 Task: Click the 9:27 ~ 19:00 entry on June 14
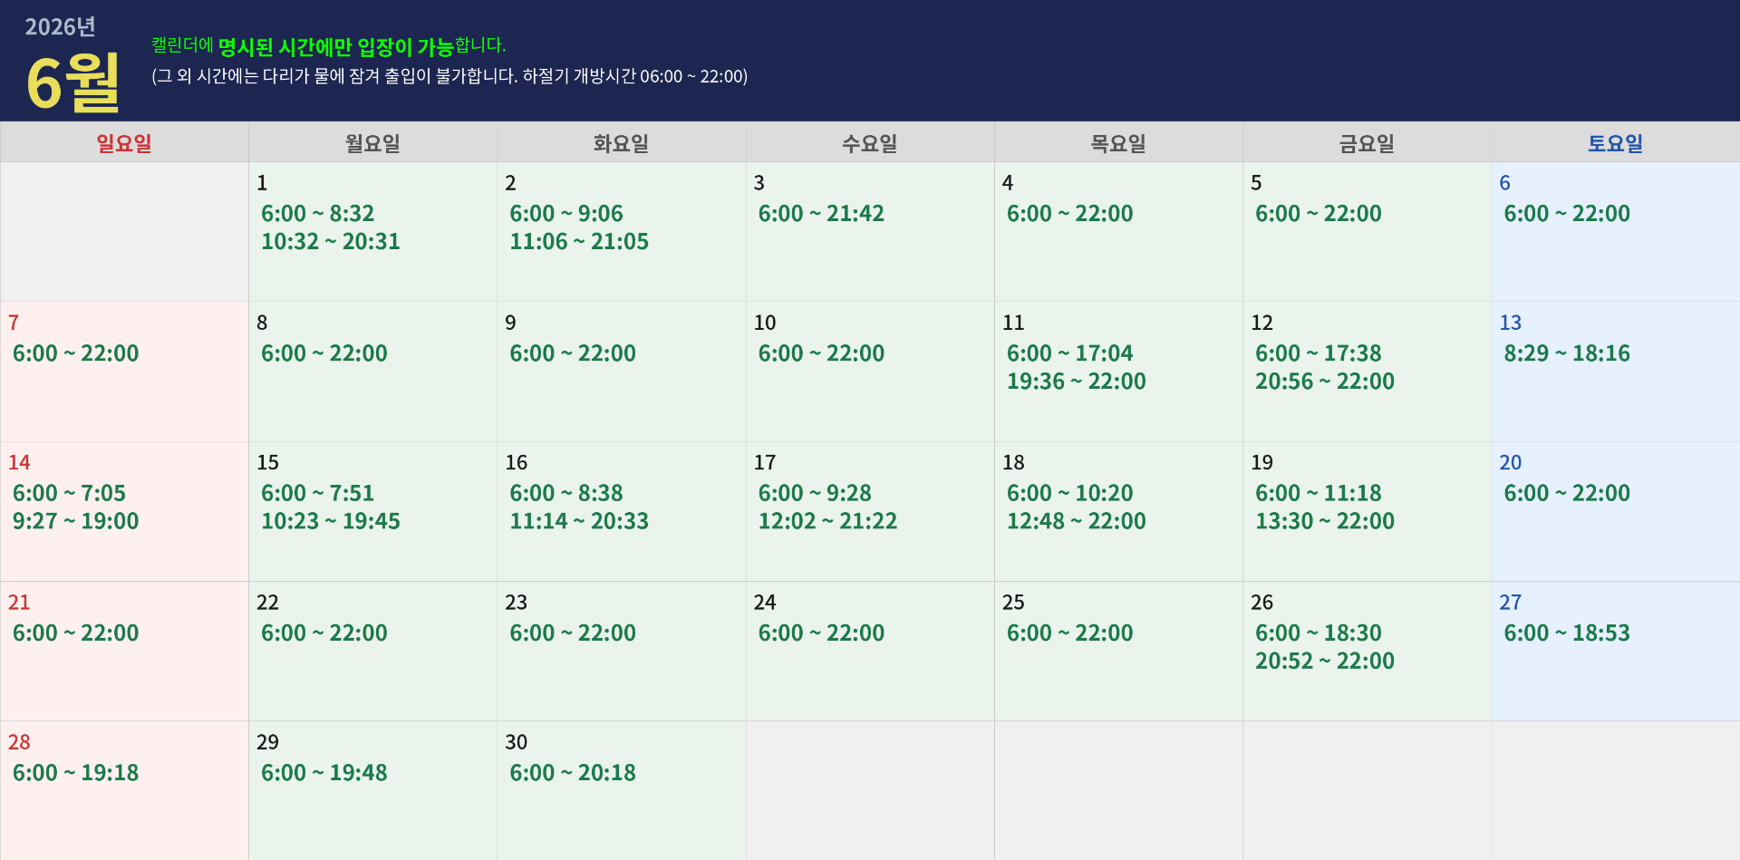pyautogui.click(x=75, y=521)
